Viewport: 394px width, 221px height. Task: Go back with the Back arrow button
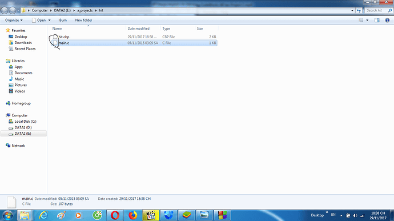[5, 10]
